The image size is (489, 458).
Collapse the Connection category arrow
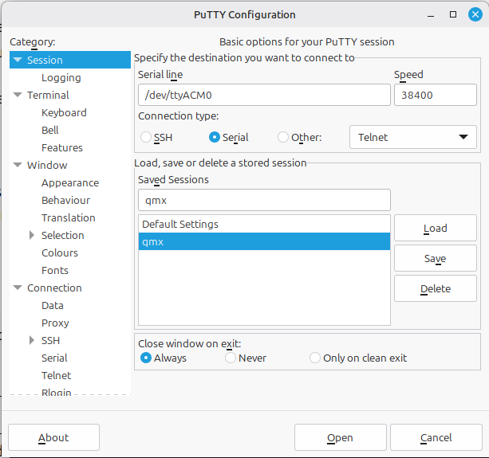pos(18,288)
